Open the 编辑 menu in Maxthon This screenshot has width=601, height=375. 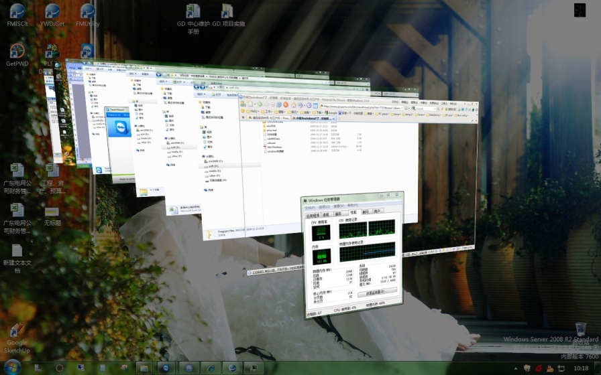(404, 102)
